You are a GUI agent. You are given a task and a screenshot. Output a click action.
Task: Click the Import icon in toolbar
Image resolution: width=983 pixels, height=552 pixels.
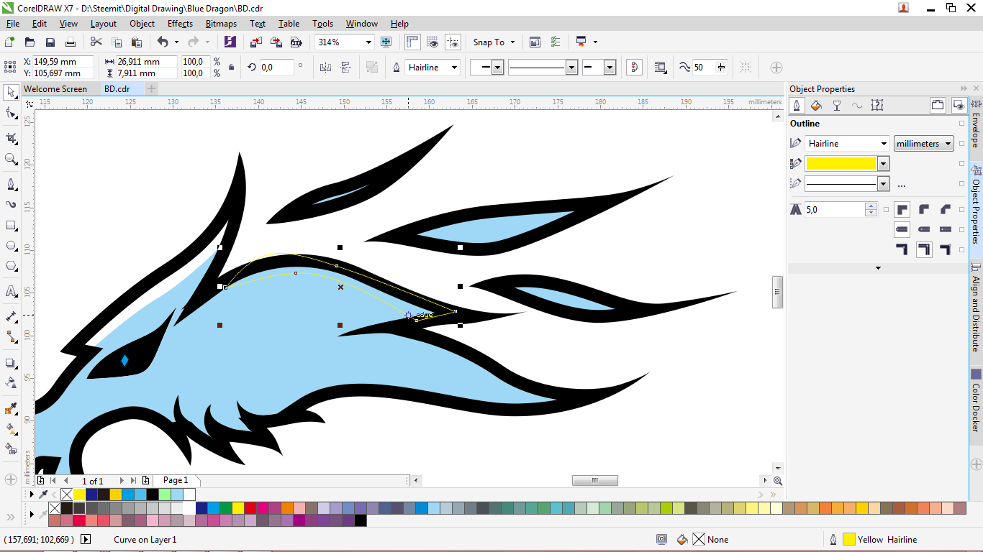click(256, 42)
